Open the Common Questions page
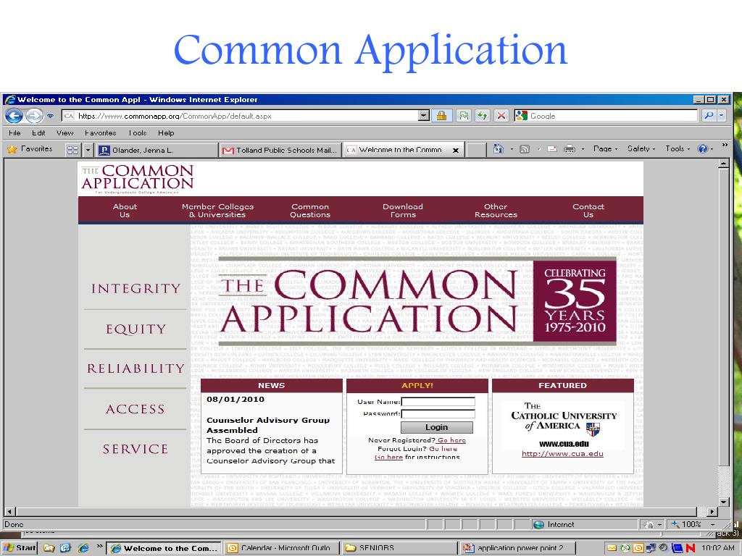Image resolution: width=742 pixels, height=556 pixels. pyautogui.click(x=310, y=211)
